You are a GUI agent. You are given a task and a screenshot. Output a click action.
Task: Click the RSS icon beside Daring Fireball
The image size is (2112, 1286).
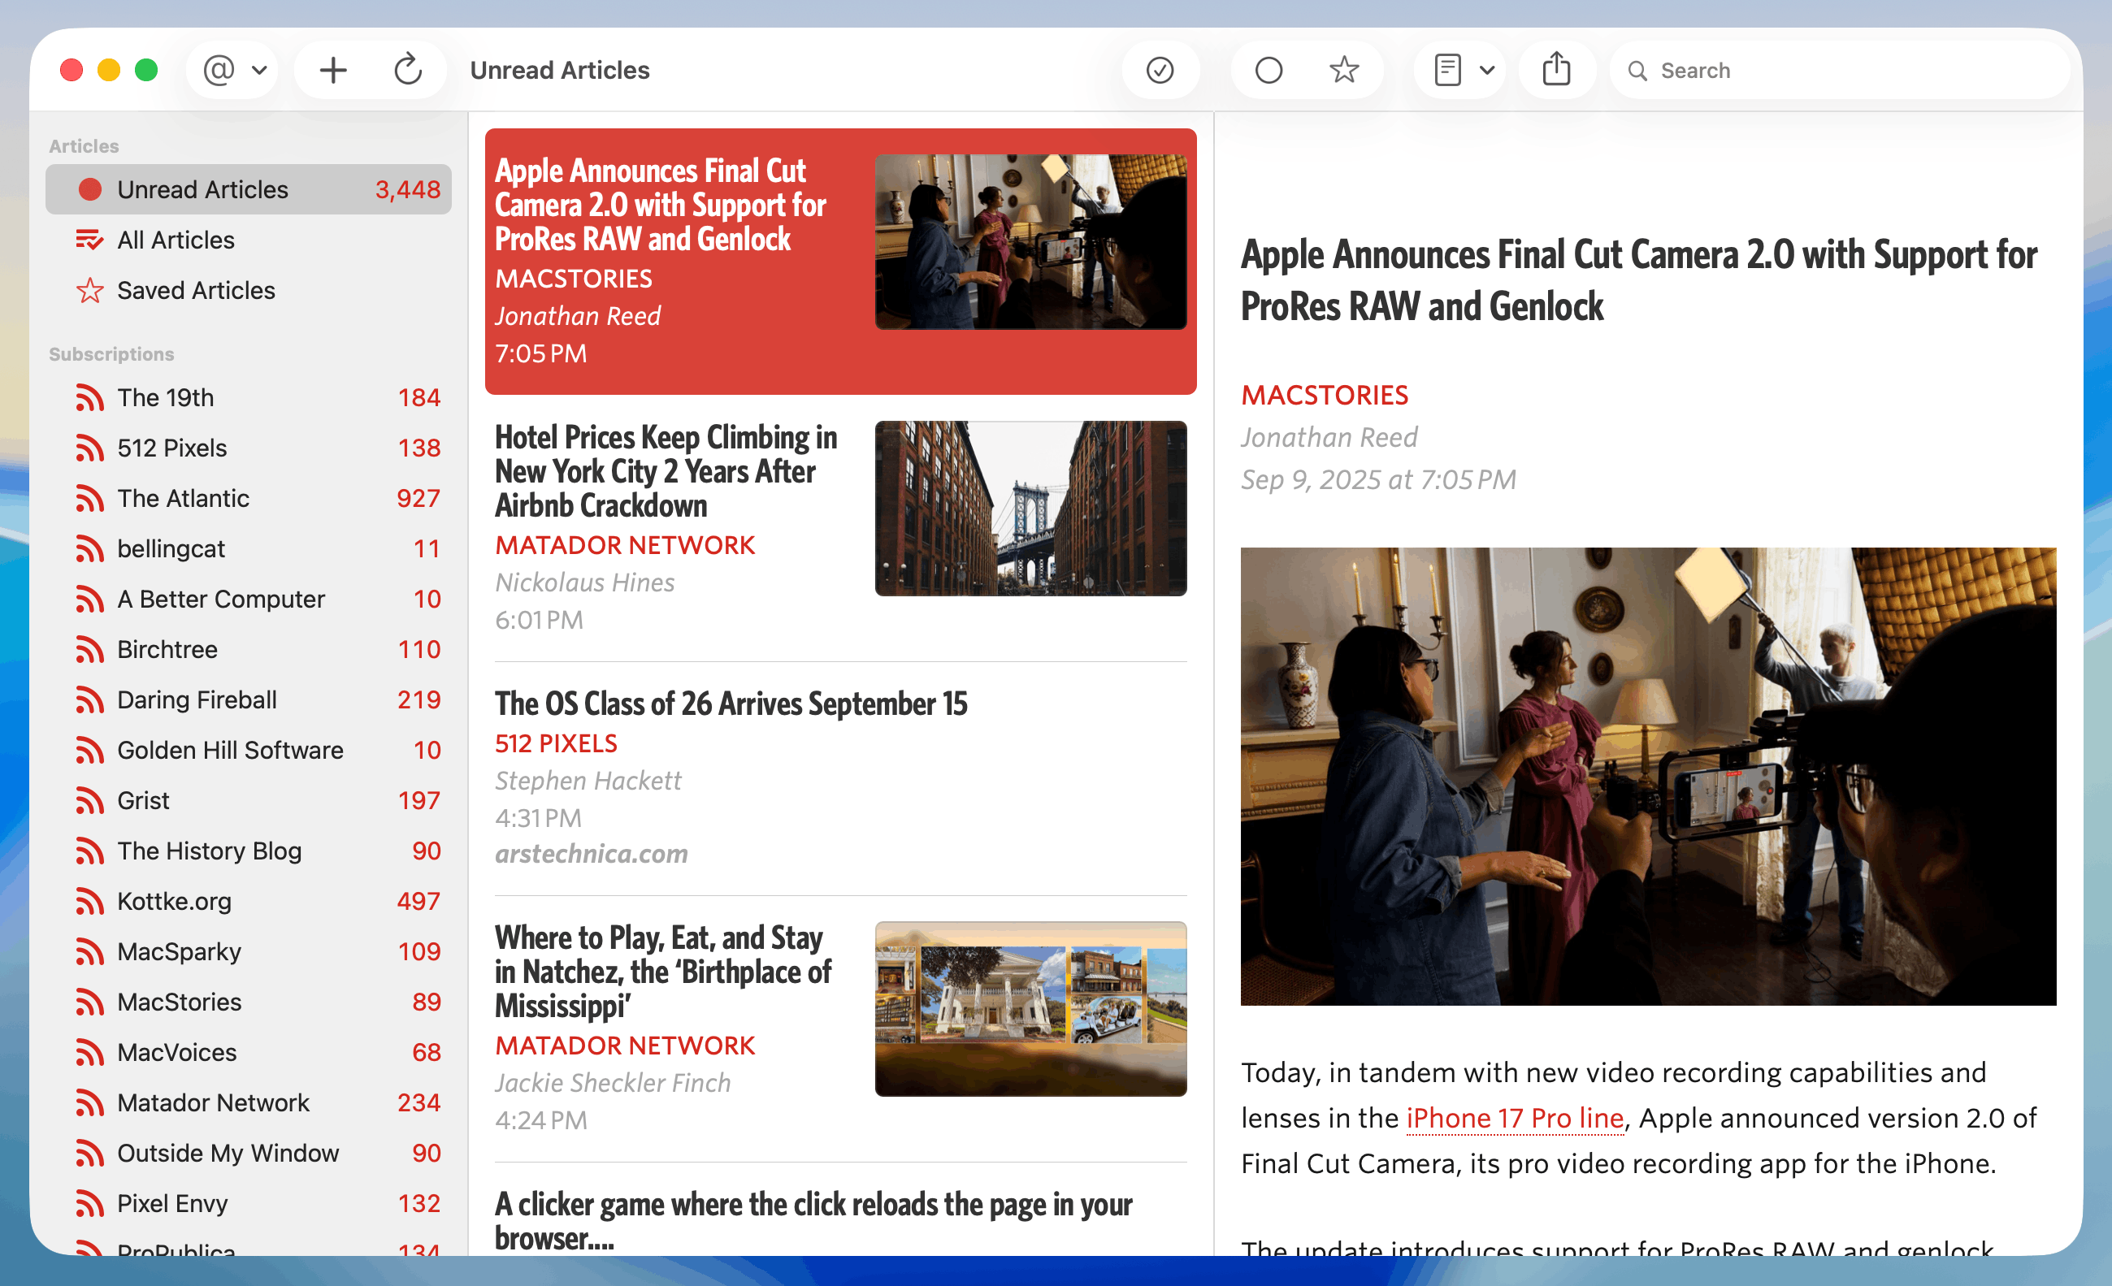point(89,700)
